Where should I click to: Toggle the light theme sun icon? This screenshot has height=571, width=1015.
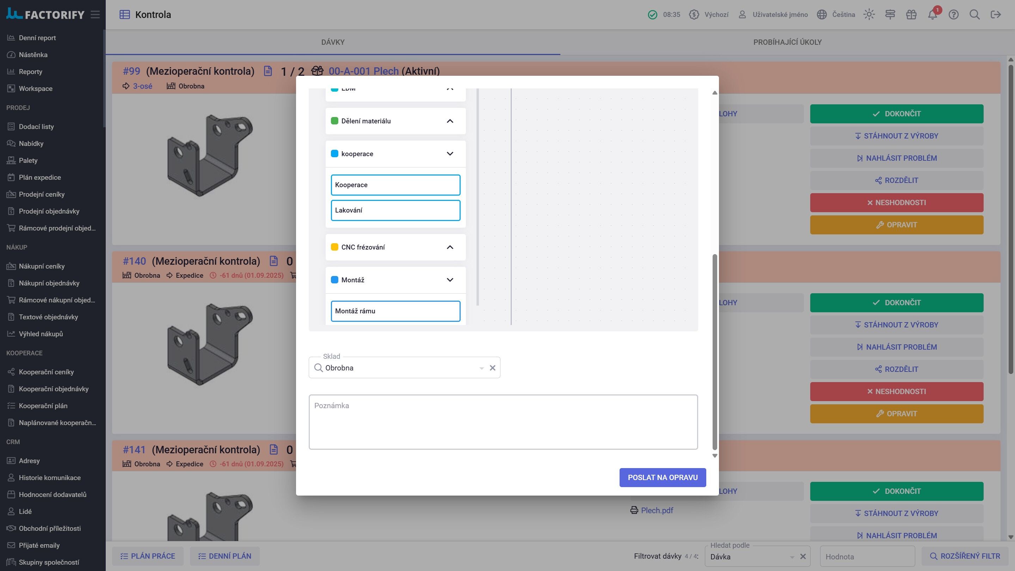point(869,14)
